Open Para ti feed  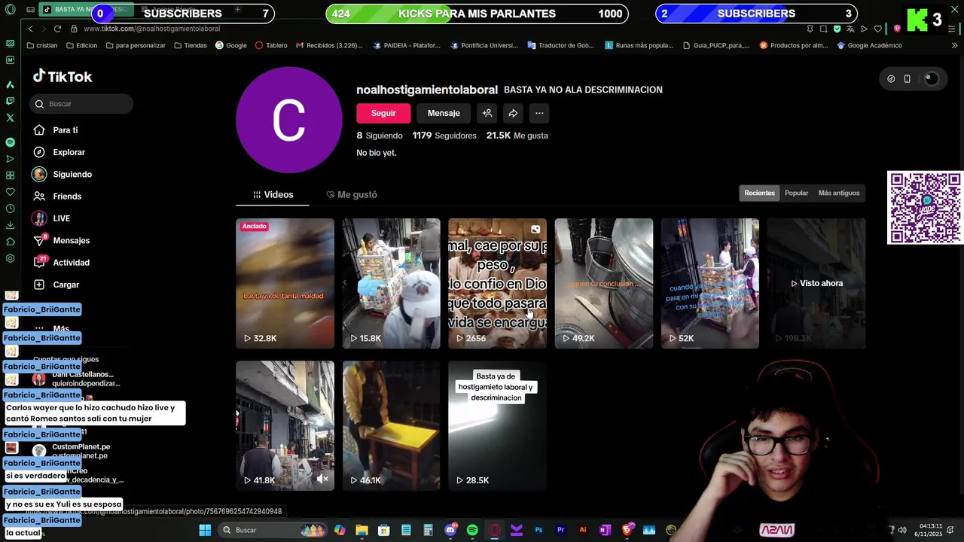point(55,130)
